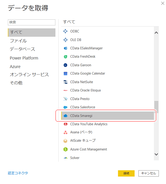Choose CData Oracle Eloqua text
The width and height of the screenshot is (166, 184).
pos(86,90)
